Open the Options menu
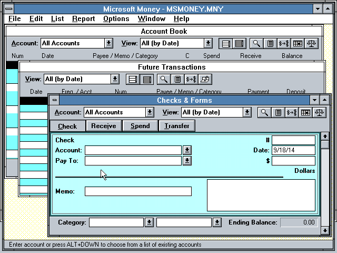337x253 pixels. (x=116, y=18)
